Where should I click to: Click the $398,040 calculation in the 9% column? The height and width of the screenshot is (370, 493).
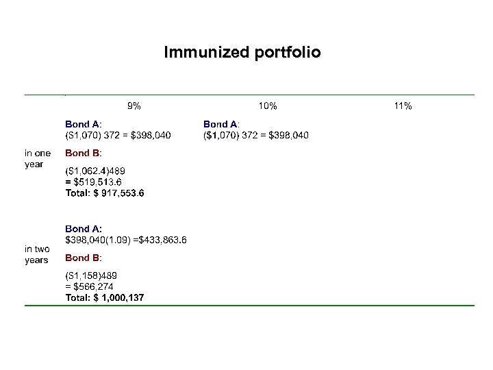pos(118,135)
